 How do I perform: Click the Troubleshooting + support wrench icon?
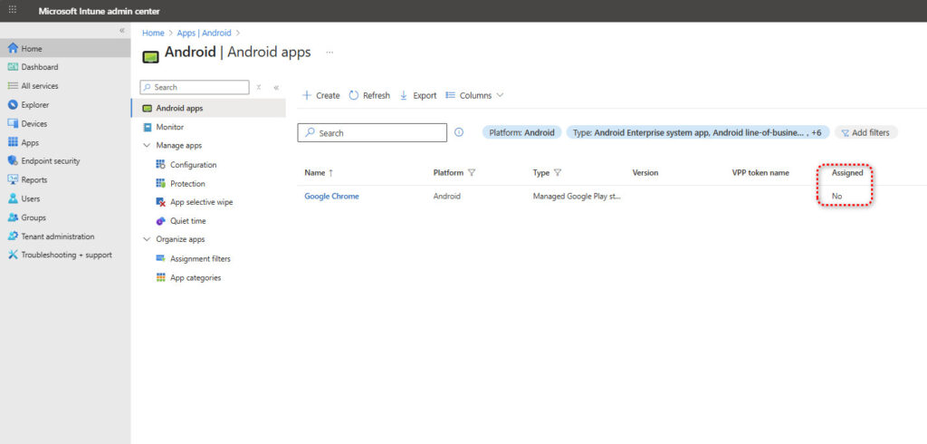13,256
